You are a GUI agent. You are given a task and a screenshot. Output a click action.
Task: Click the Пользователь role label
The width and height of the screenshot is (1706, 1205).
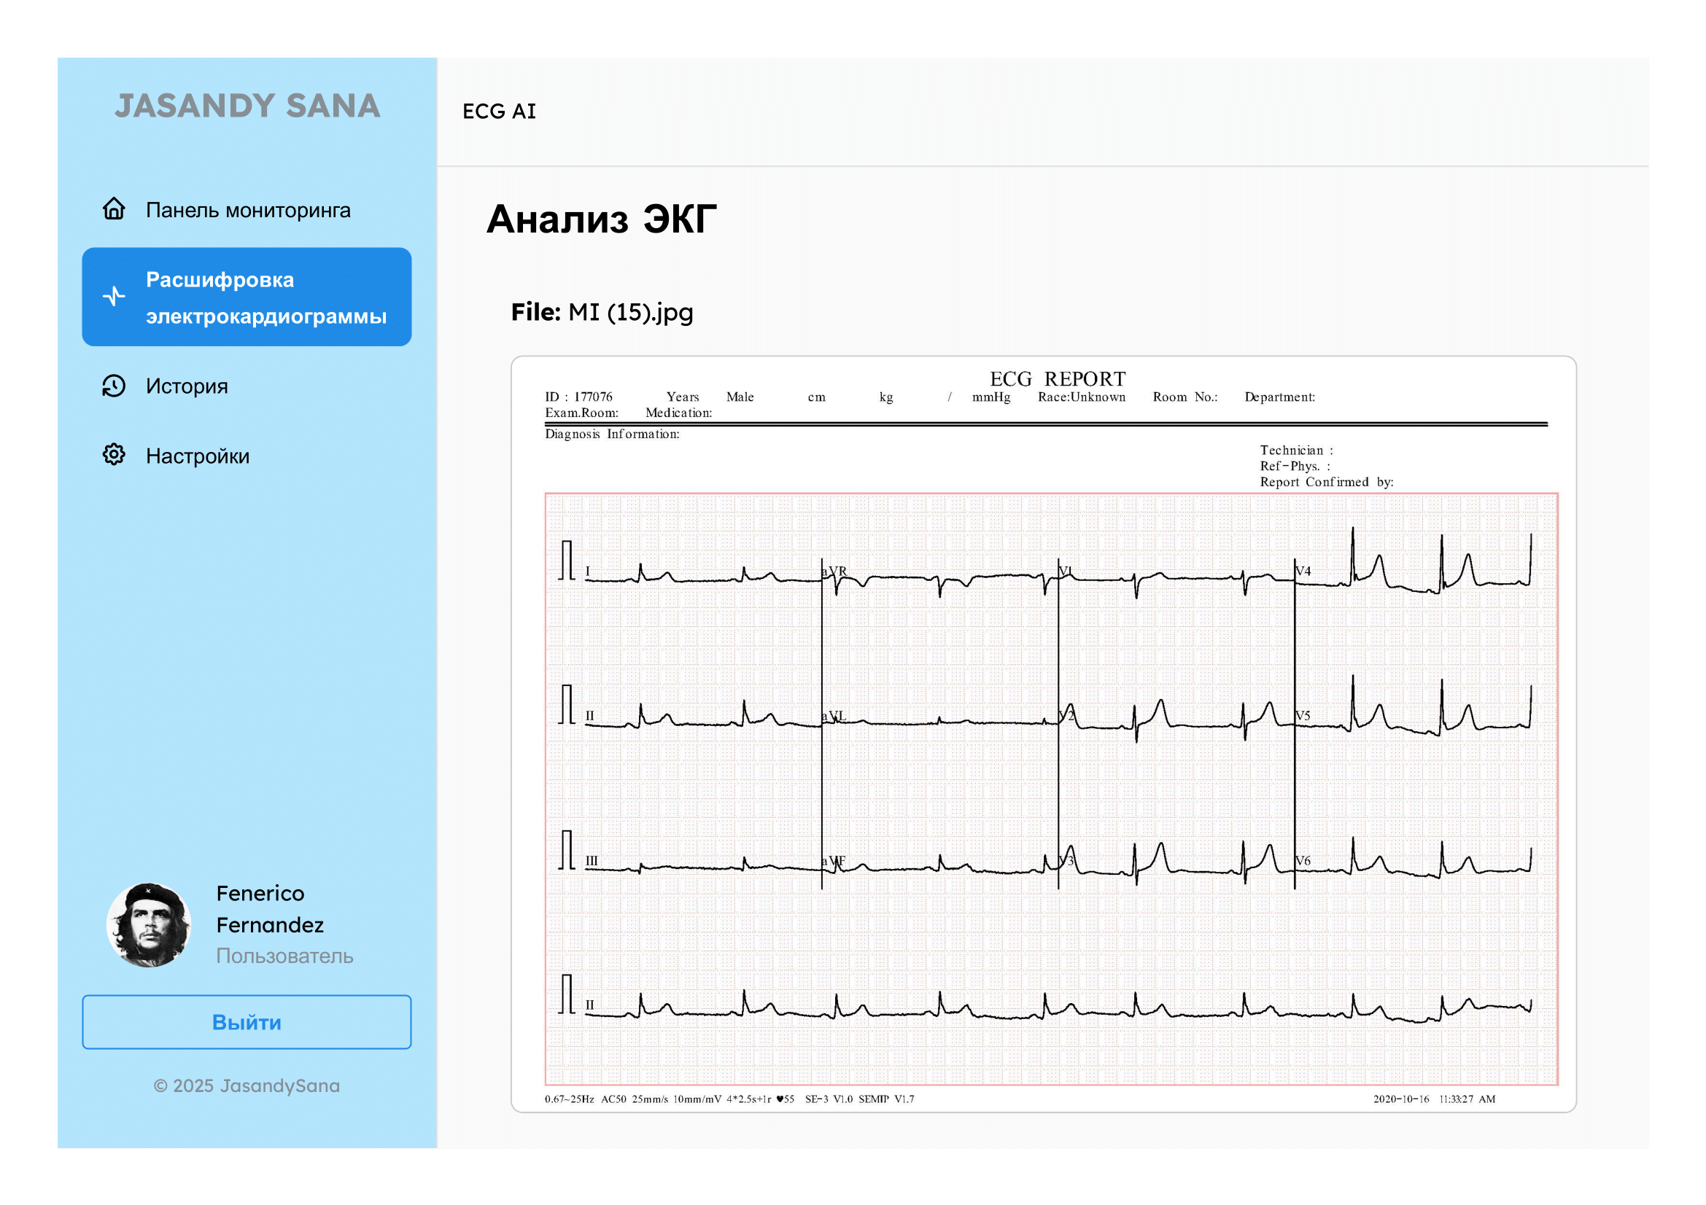[x=284, y=956]
